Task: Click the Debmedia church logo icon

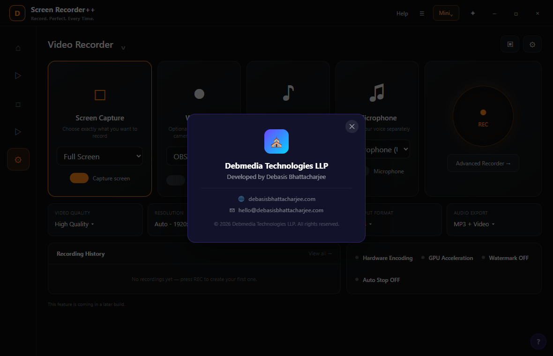Action: click(276, 141)
